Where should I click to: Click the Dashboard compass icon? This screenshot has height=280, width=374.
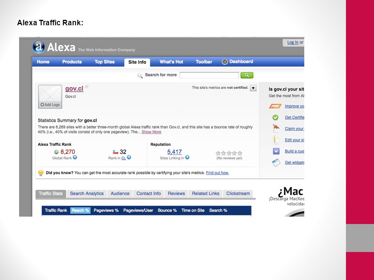(225, 62)
